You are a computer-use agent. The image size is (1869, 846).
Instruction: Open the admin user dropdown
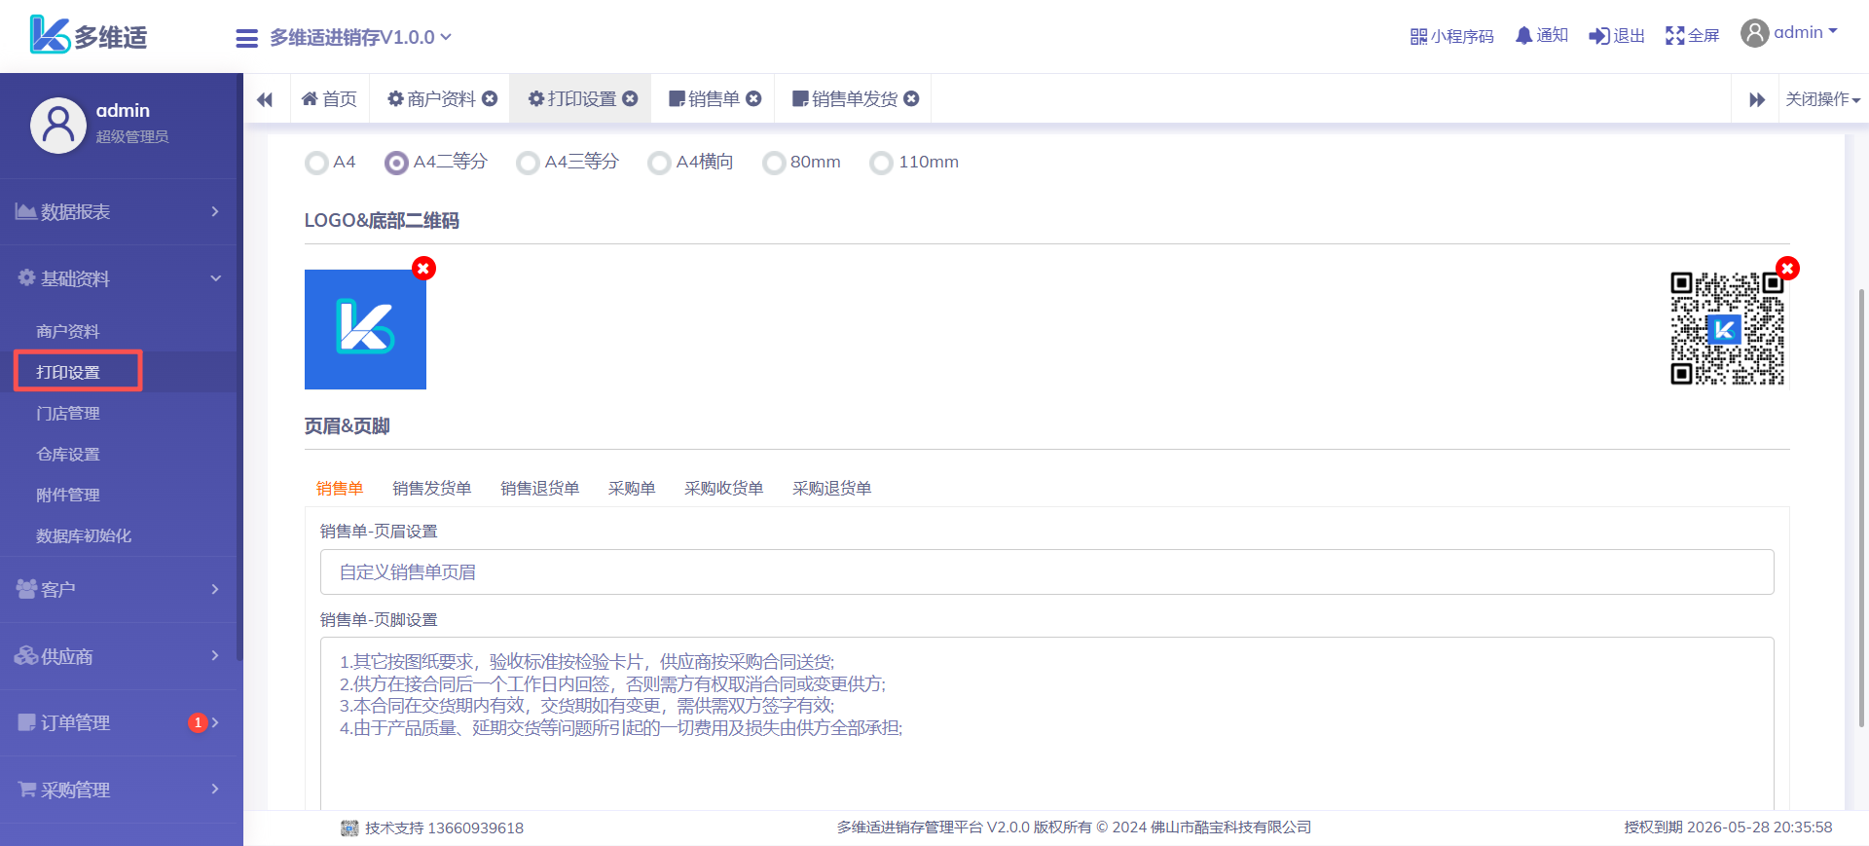point(1789,33)
